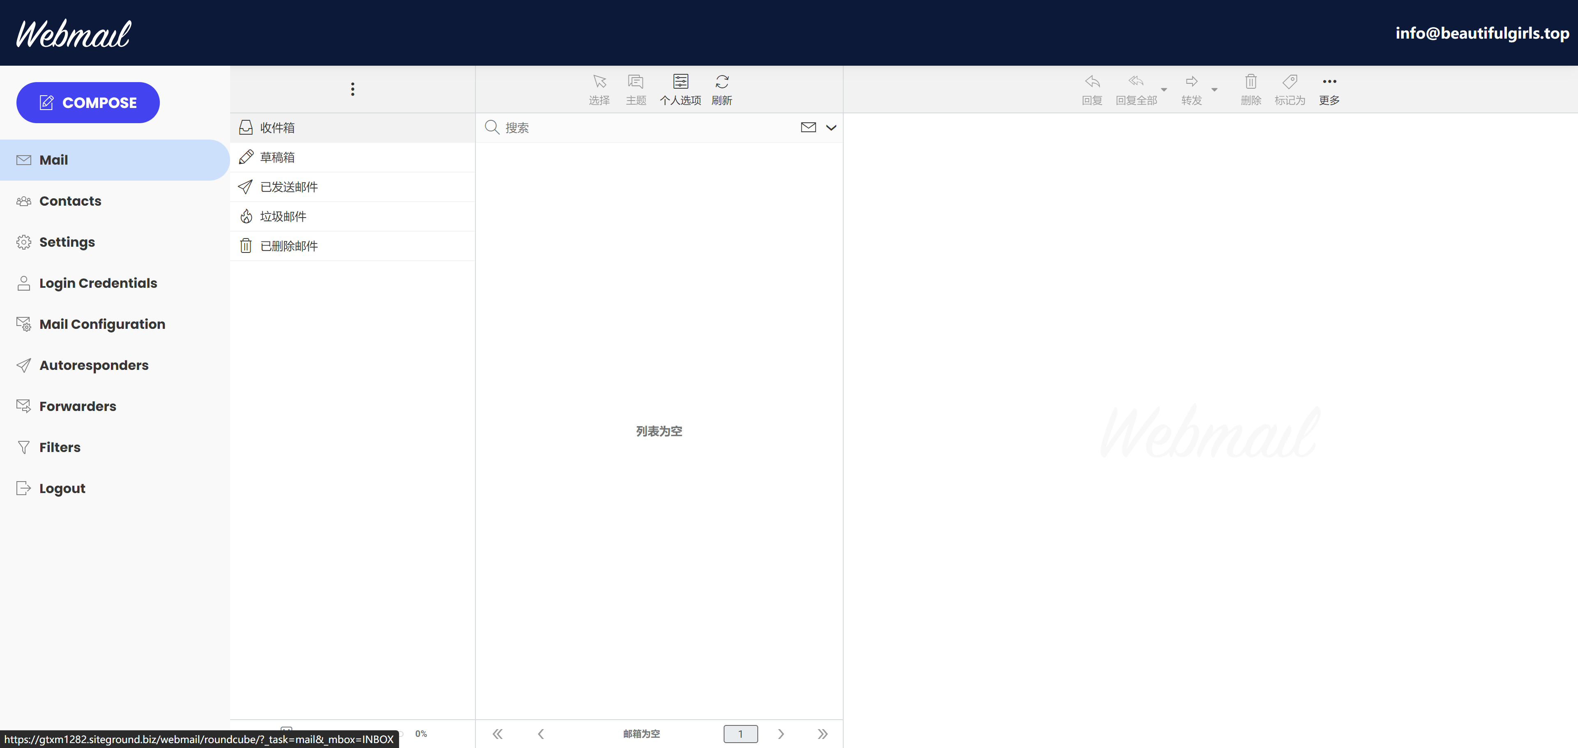This screenshot has width=1578, height=748.
Task: Expand the search options chevron
Action: 831,128
